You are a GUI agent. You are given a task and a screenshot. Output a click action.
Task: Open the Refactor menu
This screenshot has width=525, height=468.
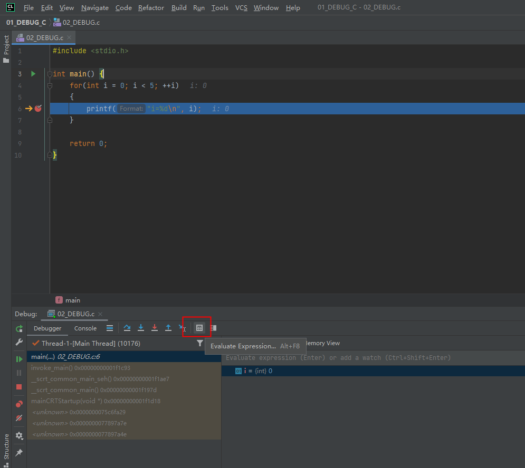(151, 8)
